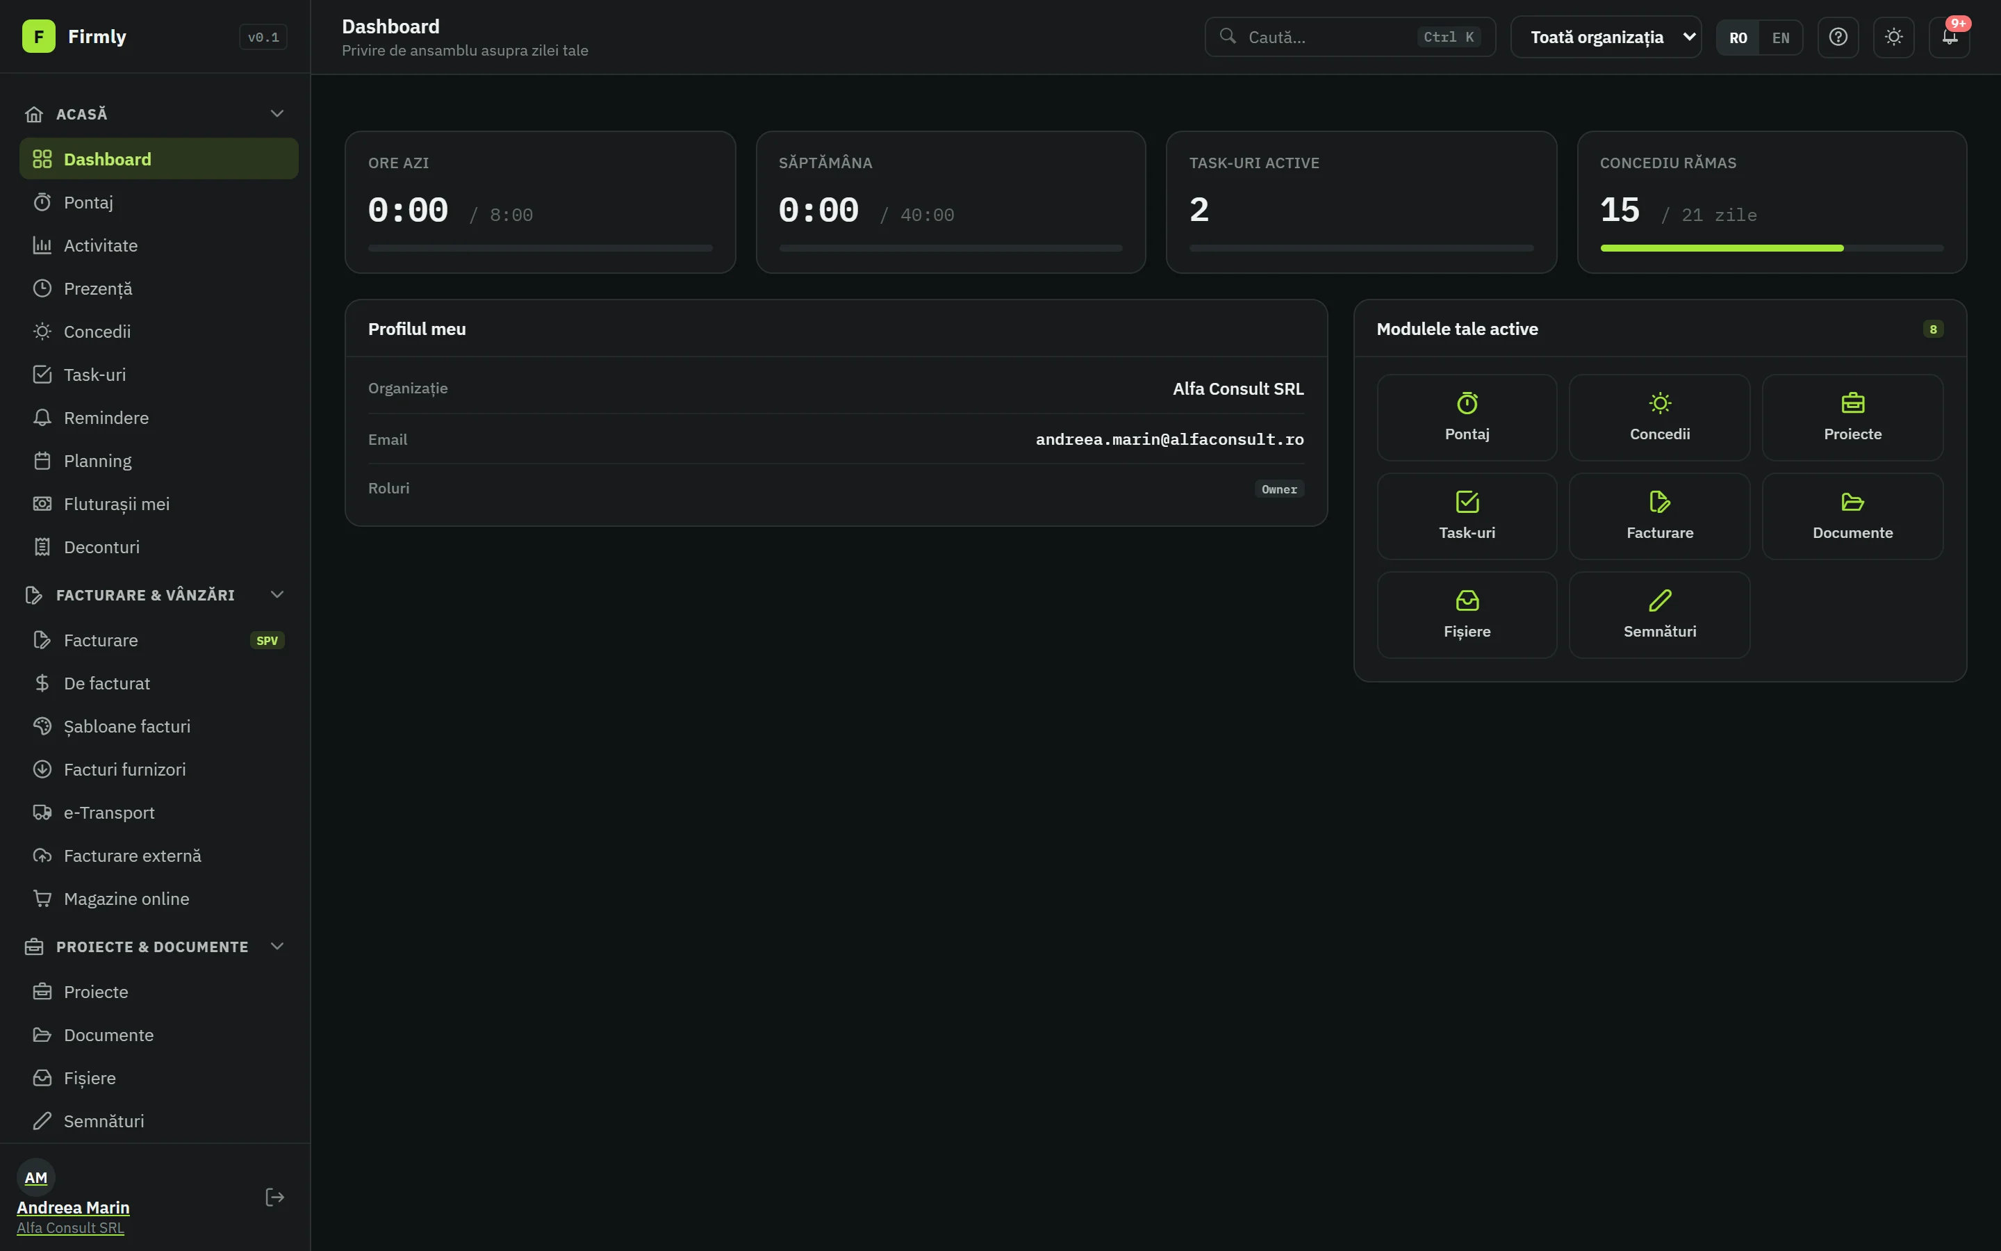Toggle light theme with sun icon

(1893, 38)
